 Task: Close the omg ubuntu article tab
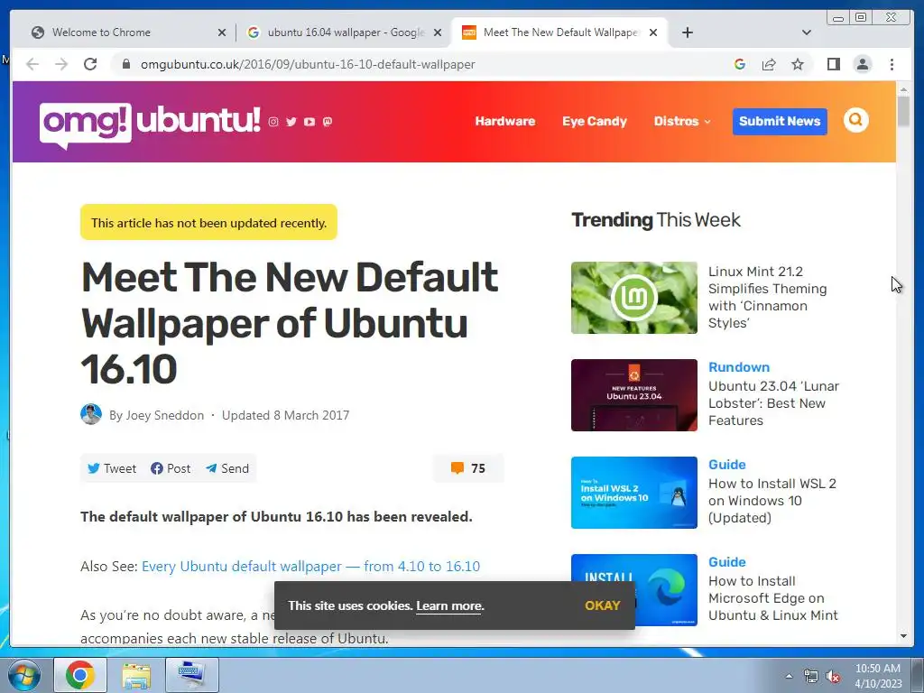coord(653,32)
